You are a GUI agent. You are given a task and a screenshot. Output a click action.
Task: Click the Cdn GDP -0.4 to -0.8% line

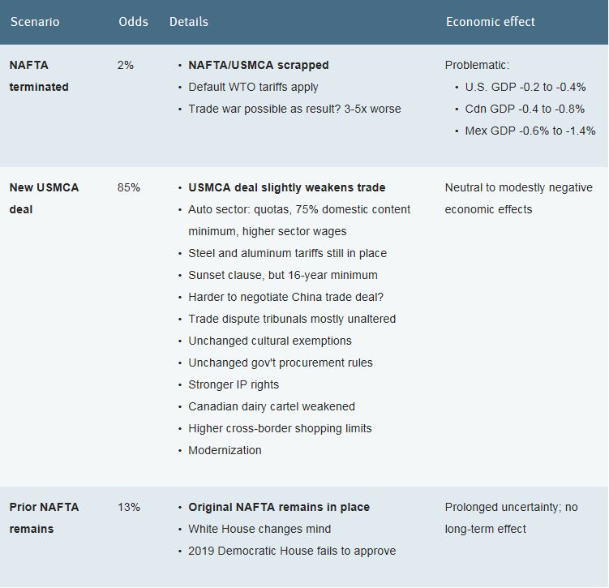click(x=524, y=109)
